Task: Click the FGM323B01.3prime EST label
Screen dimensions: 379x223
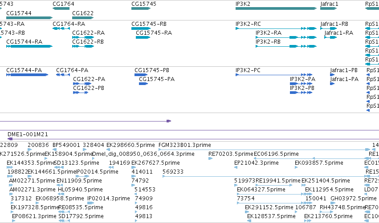Action: pyautogui.click(x=185, y=145)
